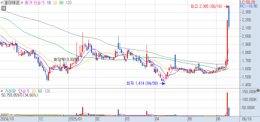This screenshot has height=122, width=260.
Task: Click the 05 month date axis label
Action: click(x=190, y=119)
